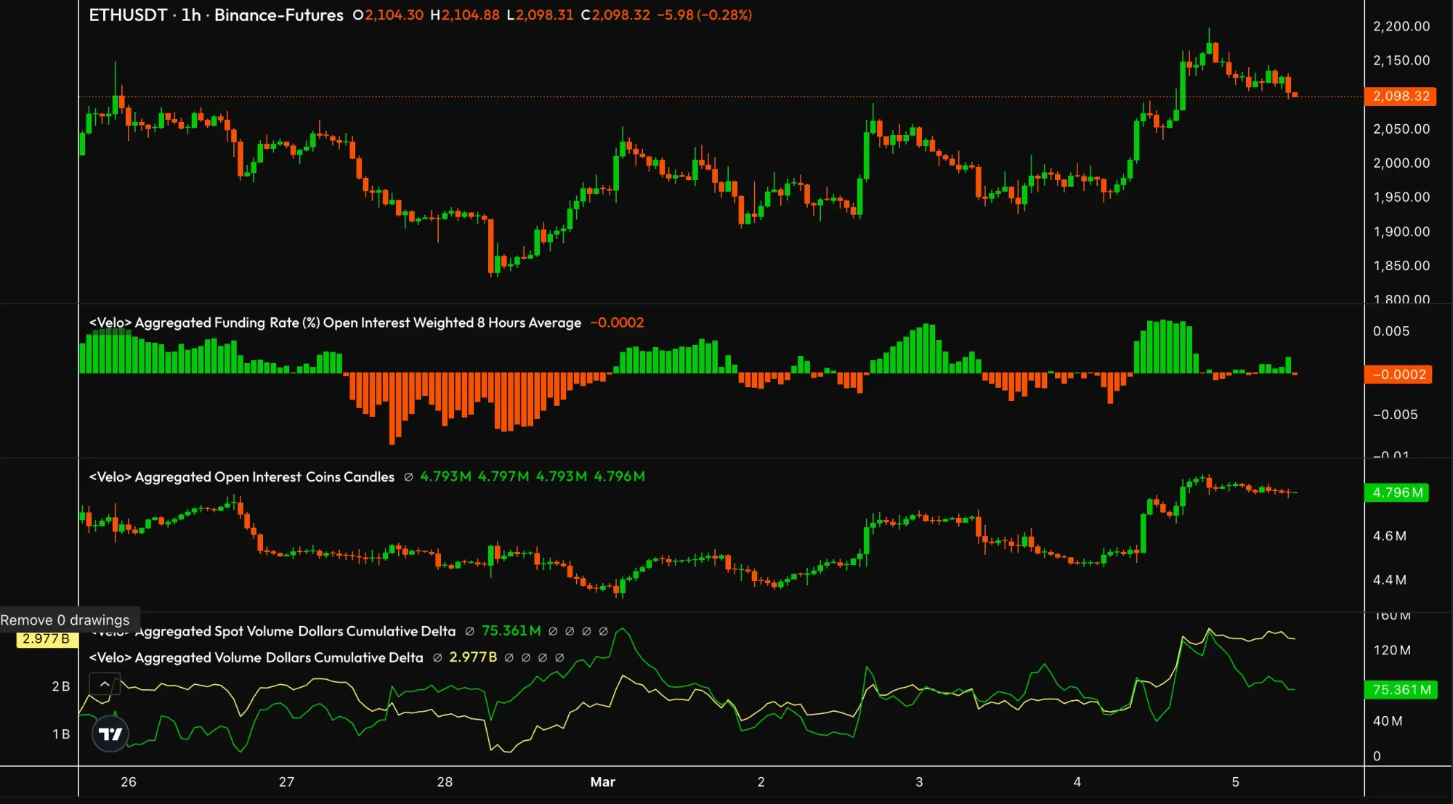Click the ETHUSDT symbol title
The width and height of the screenshot is (1453, 804).
128,15
